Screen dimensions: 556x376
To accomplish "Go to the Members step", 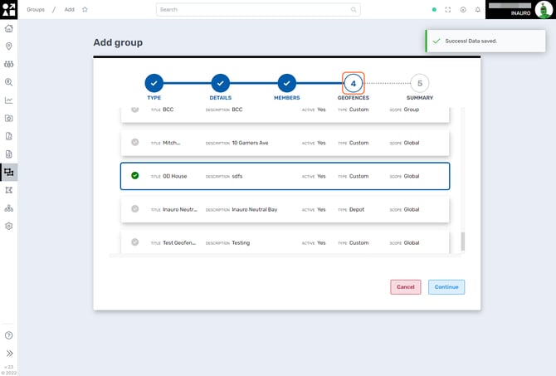I will coord(287,83).
